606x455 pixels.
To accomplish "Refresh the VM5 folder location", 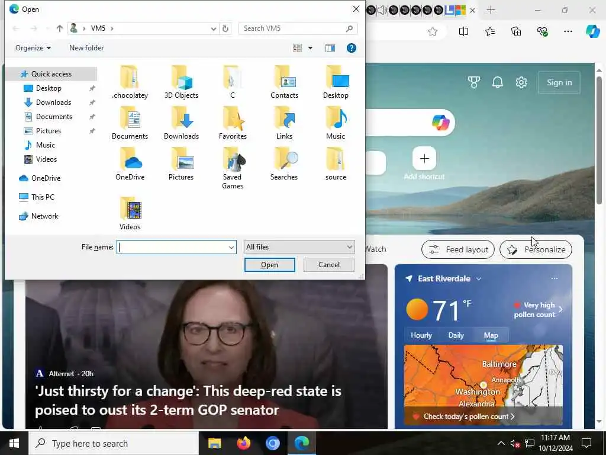I will [x=225, y=28].
